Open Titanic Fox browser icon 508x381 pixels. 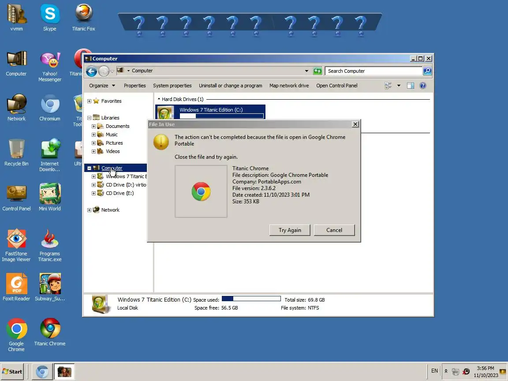click(84, 18)
